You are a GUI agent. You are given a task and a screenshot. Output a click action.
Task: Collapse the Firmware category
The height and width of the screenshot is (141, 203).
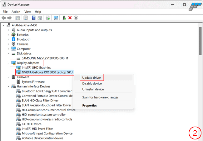tap(8, 77)
